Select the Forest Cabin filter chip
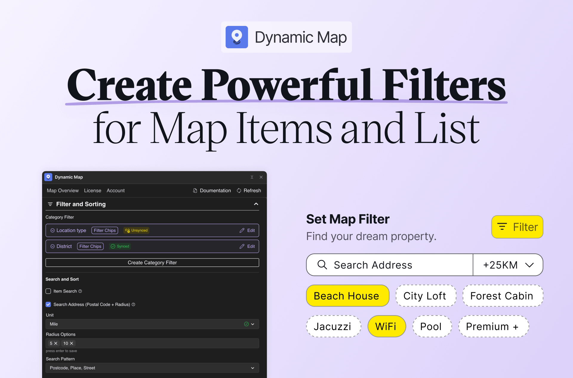The width and height of the screenshot is (573, 378). pos(503,296)
